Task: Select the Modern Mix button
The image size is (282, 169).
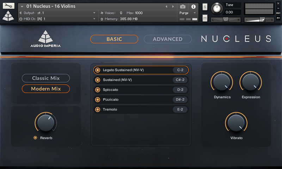Action: coord(46,89)
